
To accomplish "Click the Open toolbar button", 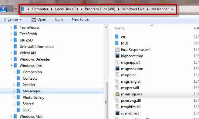I will click(x=39, y=19).
